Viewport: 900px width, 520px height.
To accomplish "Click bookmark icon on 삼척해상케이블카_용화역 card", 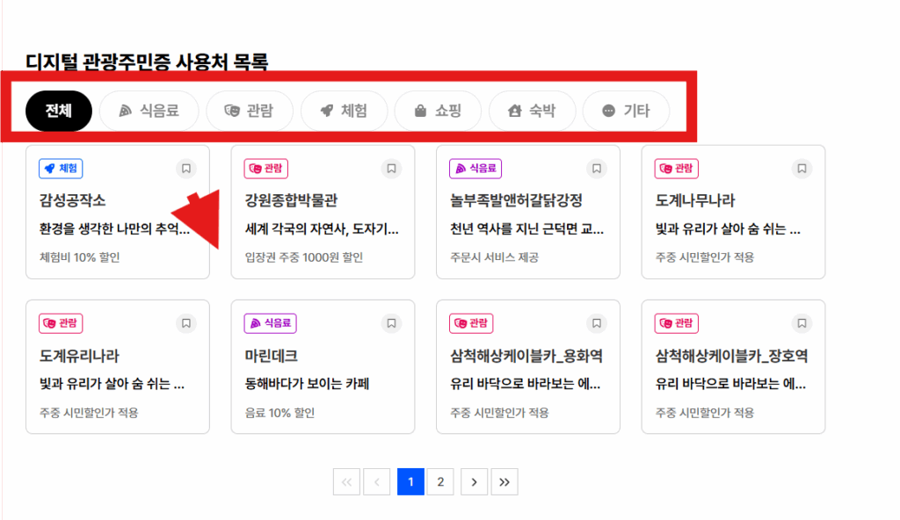I will click(597, 324).
